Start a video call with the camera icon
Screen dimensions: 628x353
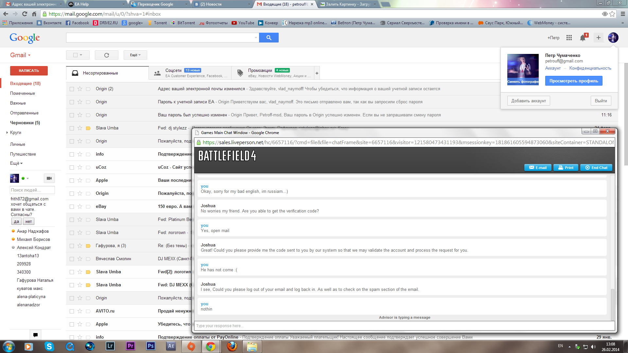click(x=49, y=178)
